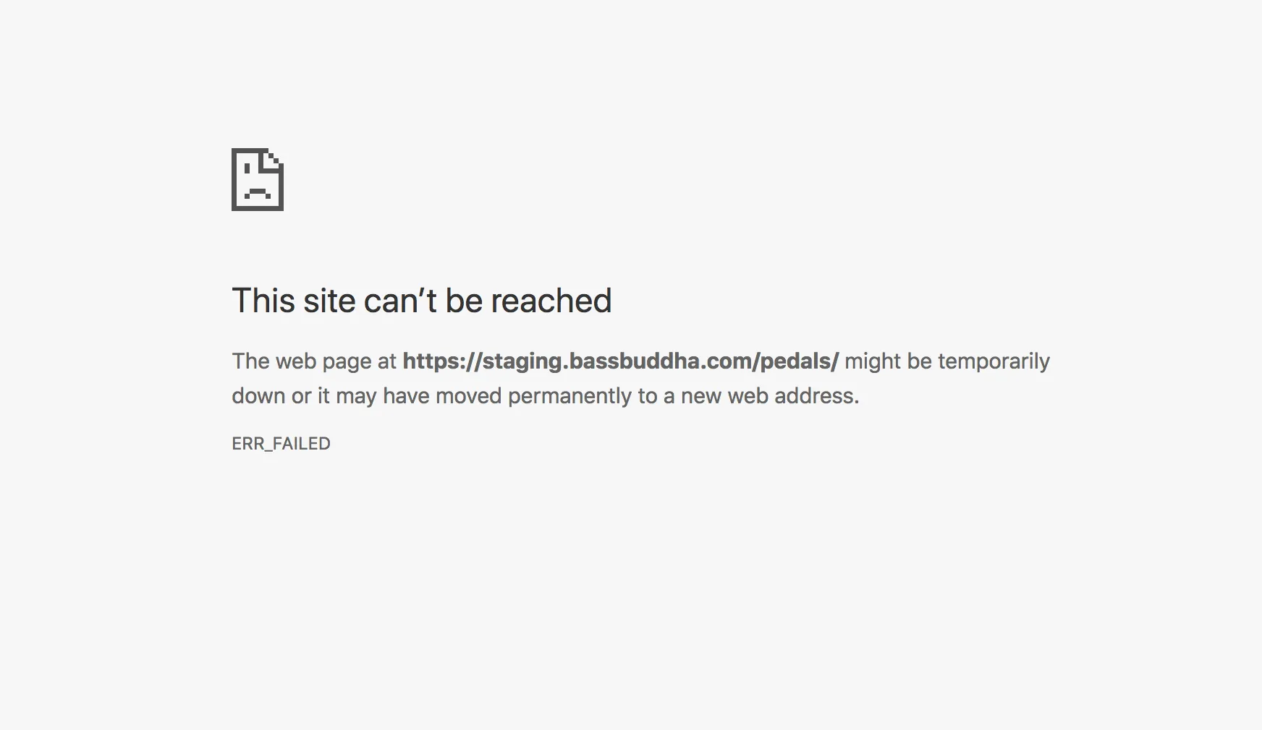Click the word "reached" in the heading
Viewport: 1262px width, 730px height.
click(551, 301)
